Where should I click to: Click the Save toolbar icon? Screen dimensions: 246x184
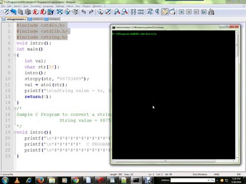click(x=20, y=12)
